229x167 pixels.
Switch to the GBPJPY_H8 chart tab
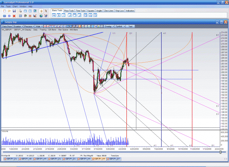pyautogui.click(x=26, y=159)
